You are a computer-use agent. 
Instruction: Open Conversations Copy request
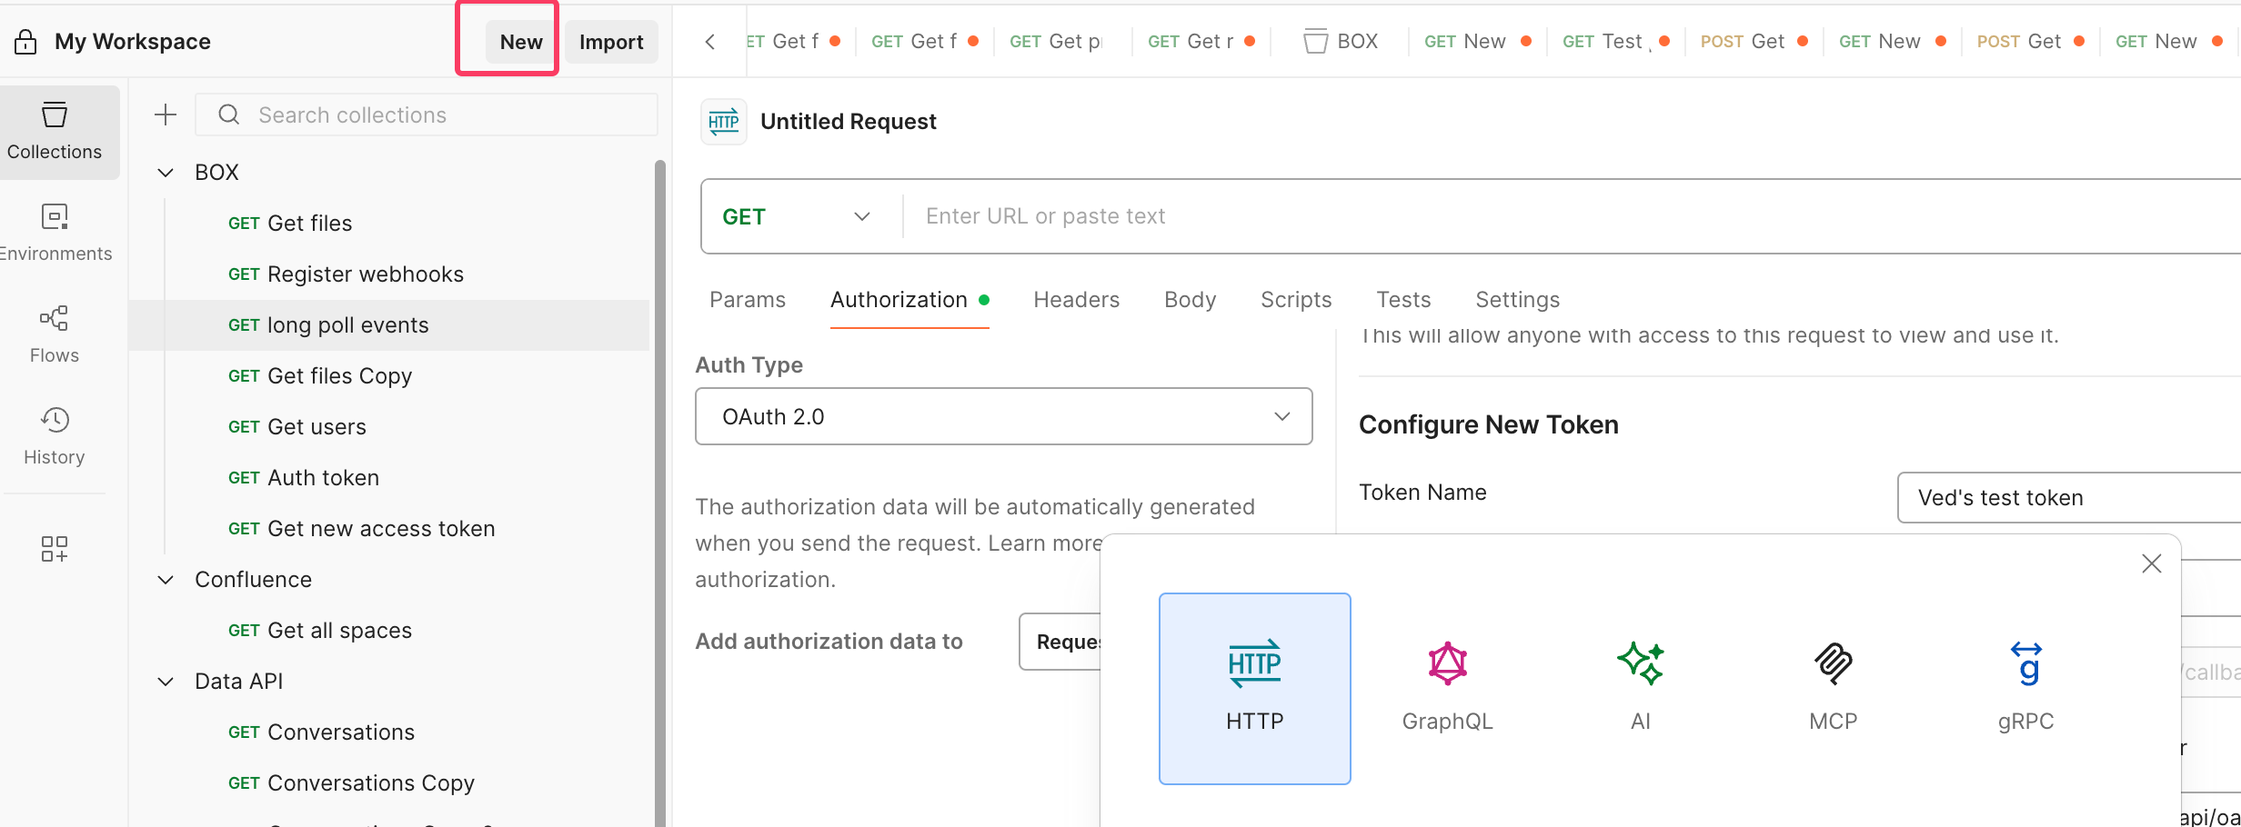click(x=389, y=783)
